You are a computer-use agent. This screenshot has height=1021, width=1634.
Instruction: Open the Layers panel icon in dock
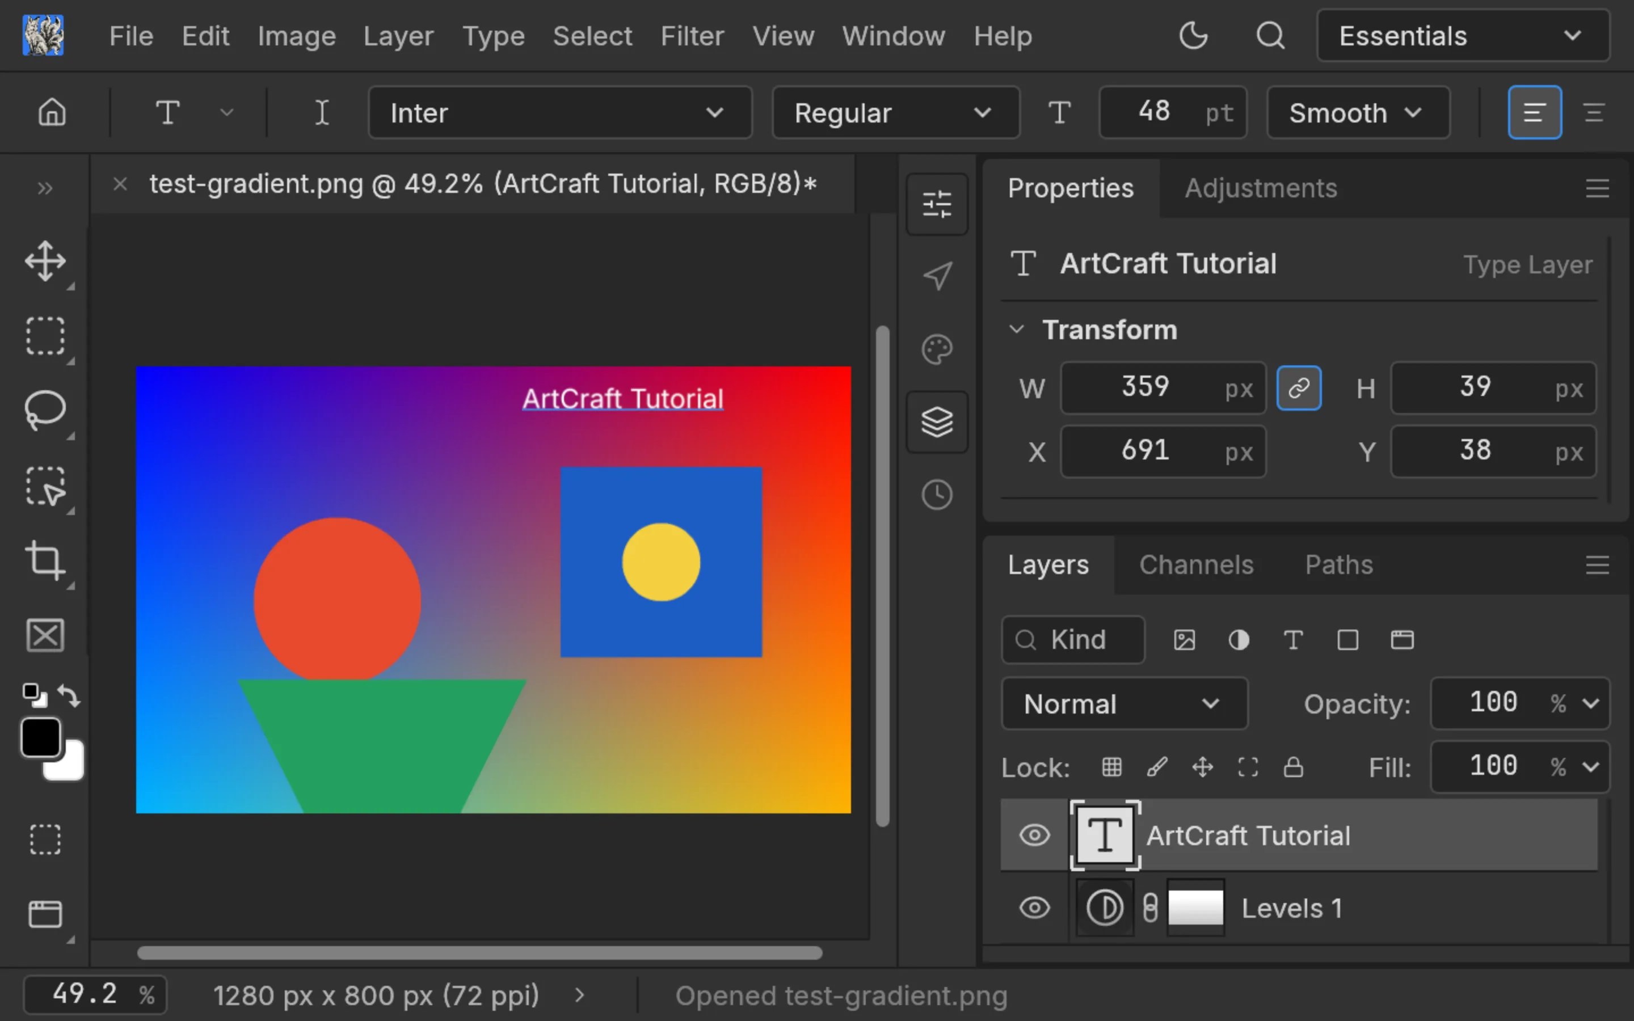(937, 422)
